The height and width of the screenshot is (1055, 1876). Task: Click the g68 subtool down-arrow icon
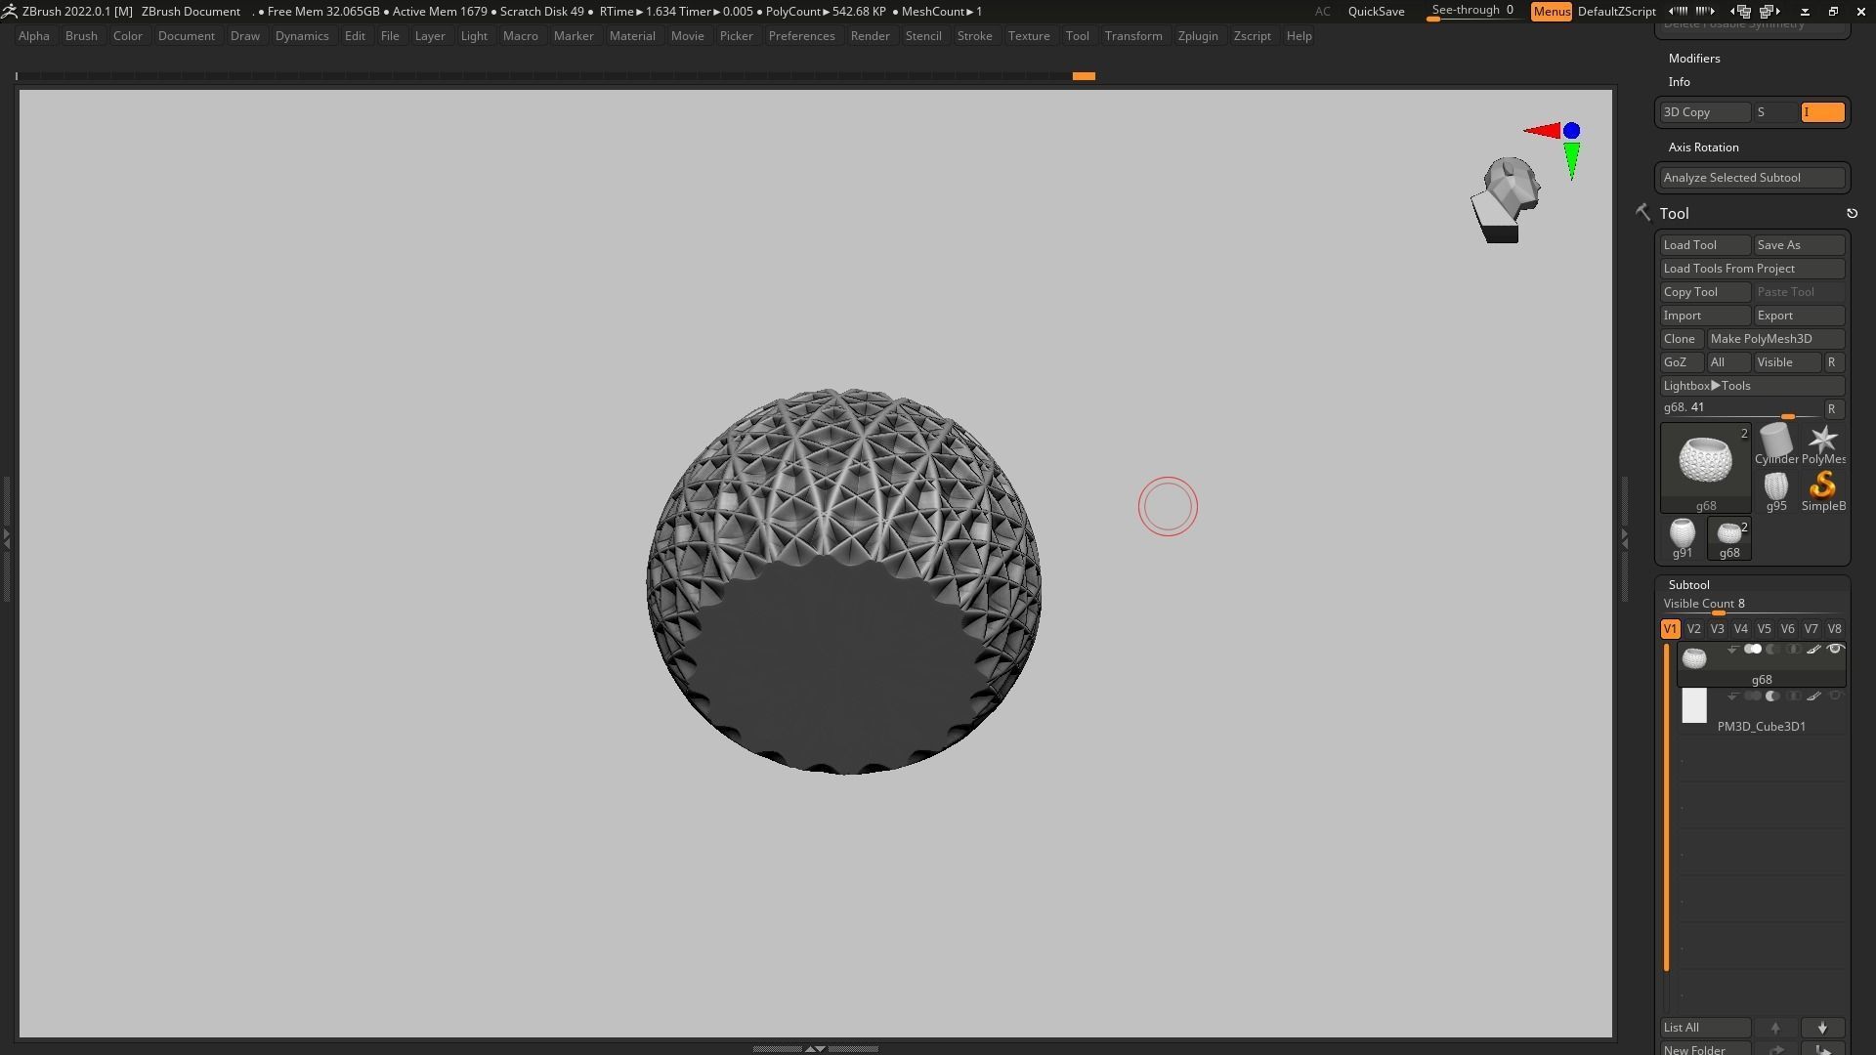(1732, 650)
